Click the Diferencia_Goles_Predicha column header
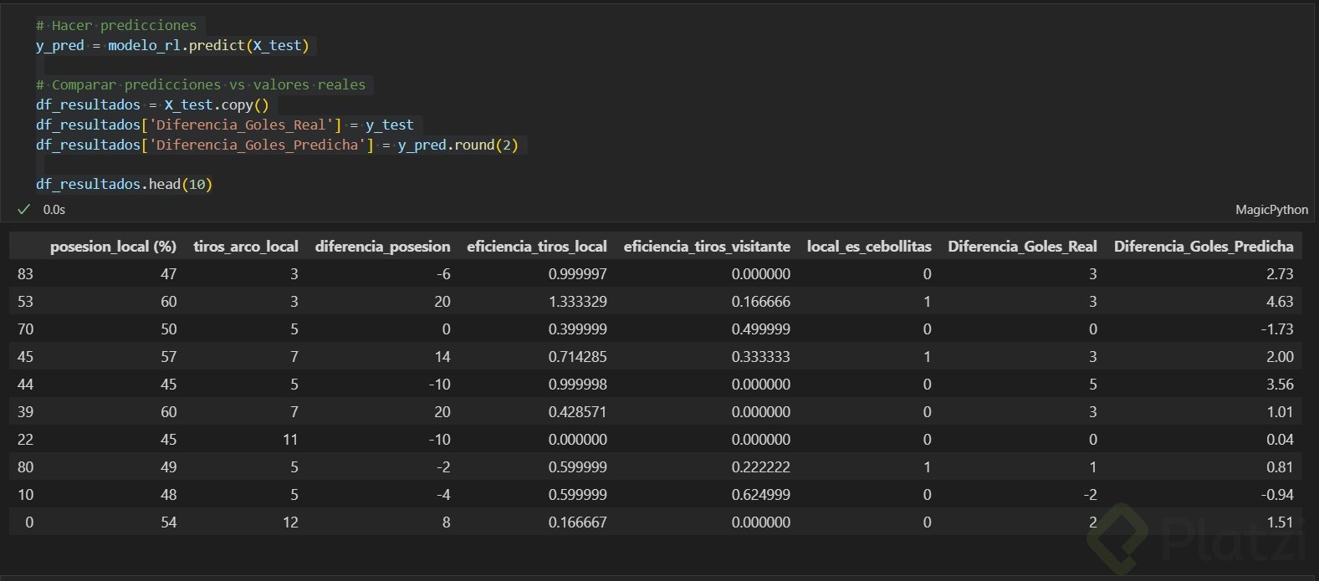The width and height of the screenshot is (1319, 581). click(1204, 247)
